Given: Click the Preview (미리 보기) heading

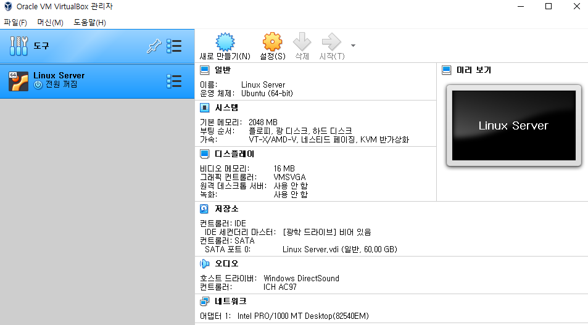Looking at the screenshot, I should click(474, 70).
